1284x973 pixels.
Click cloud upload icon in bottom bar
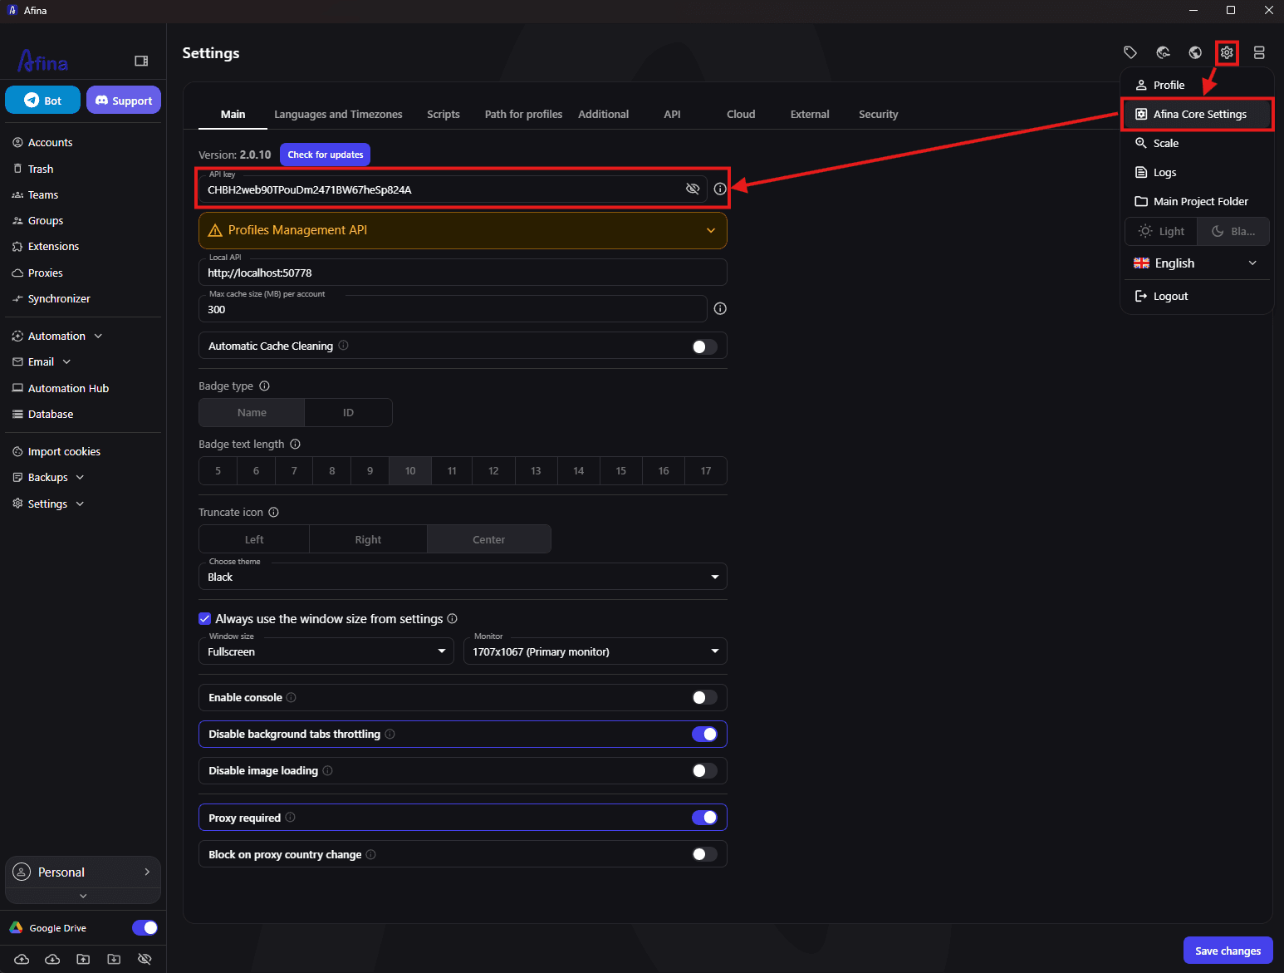click(x=22, y=959)
